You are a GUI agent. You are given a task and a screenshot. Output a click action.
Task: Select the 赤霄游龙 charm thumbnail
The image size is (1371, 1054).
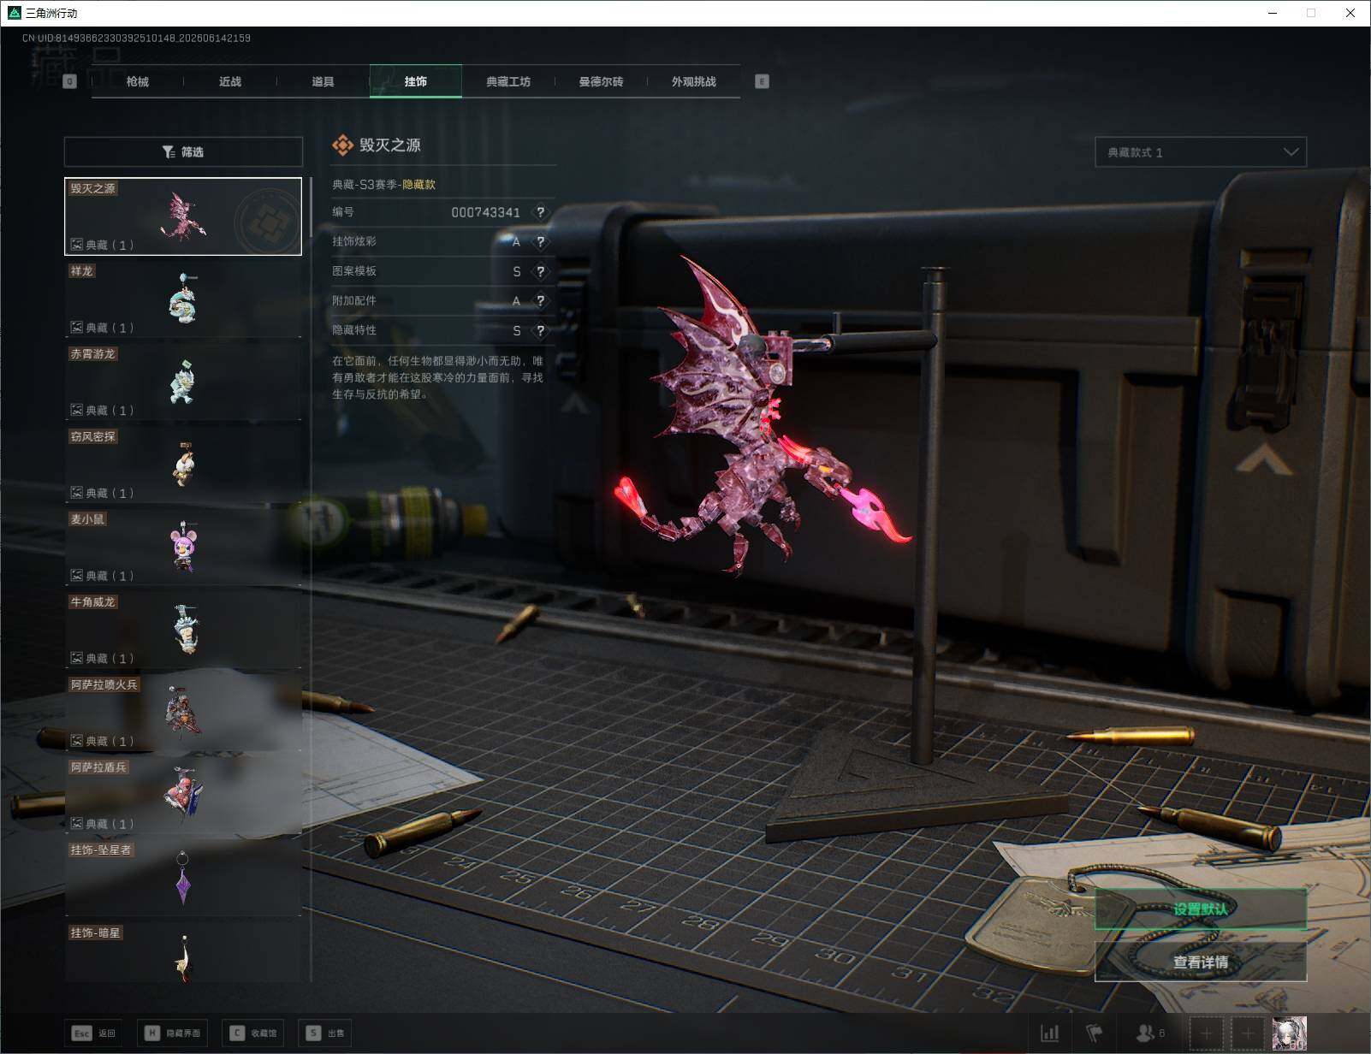click(183, 382)
